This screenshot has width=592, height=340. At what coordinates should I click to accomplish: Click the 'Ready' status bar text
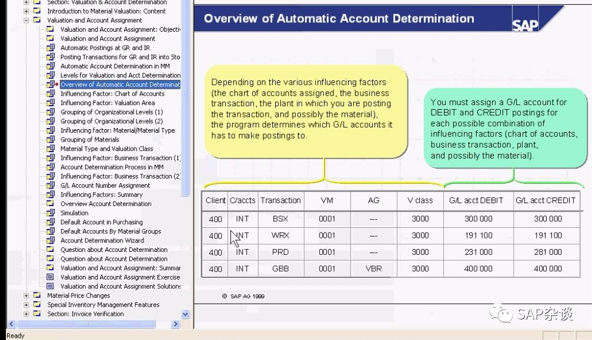point(15,335)
